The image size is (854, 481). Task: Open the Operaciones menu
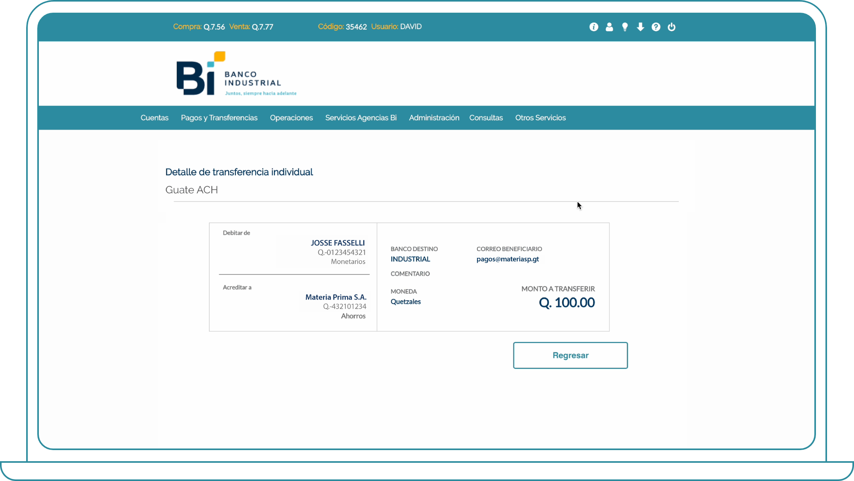(291, 118)
